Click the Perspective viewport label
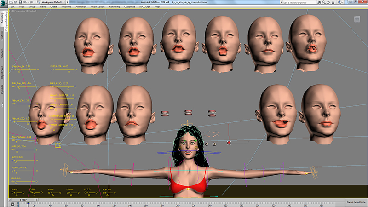This screenshot has height=207, width=368. coord(20,11)
